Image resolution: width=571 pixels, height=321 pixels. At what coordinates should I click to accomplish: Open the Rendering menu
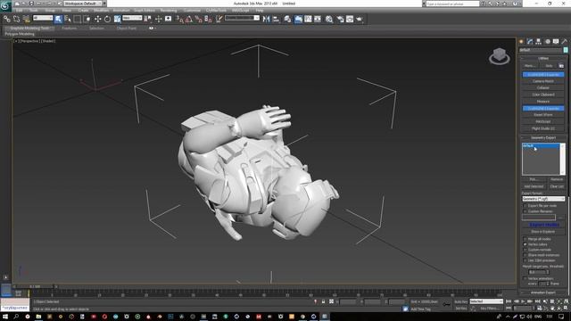(x=169, y=10)
